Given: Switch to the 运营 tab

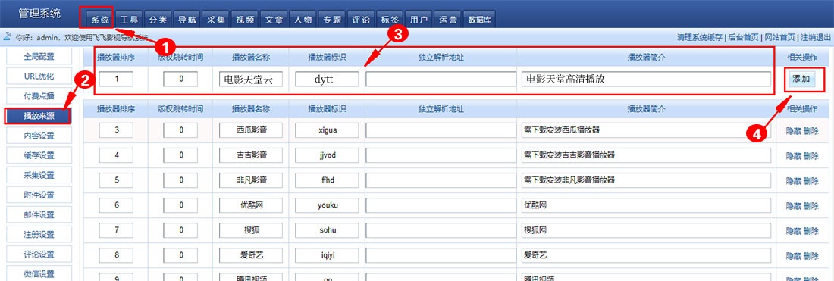Looking at the screenshot, I should pos(448,20).
